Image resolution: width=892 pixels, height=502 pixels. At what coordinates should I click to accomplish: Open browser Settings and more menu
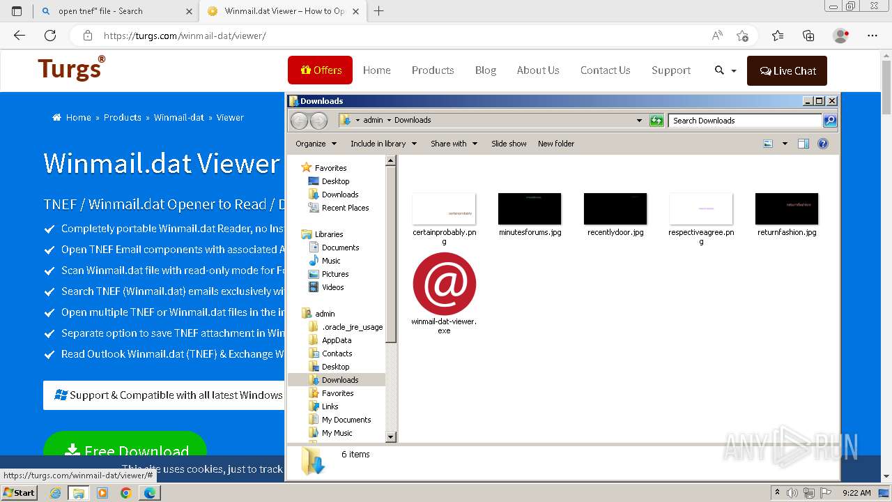(872, 36)
